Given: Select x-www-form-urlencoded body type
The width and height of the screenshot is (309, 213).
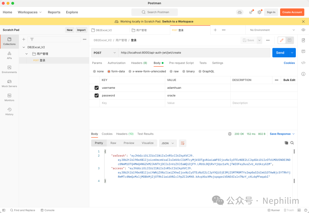Looking at the screenshot, I should [x=130, y=72].
